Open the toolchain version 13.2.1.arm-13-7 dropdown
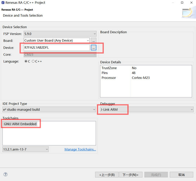This screenshot has height=181, width=196. (x=26, y=149)
